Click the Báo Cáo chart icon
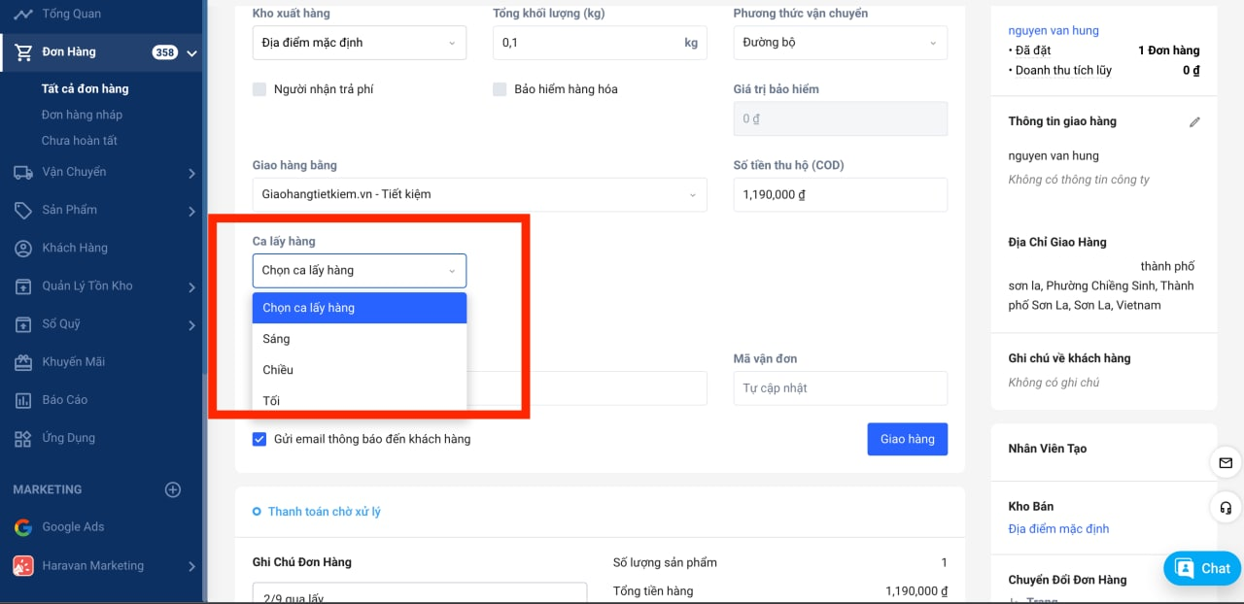Image resolution: width=1244 pixels, height=604 pixels. [23, 400]
